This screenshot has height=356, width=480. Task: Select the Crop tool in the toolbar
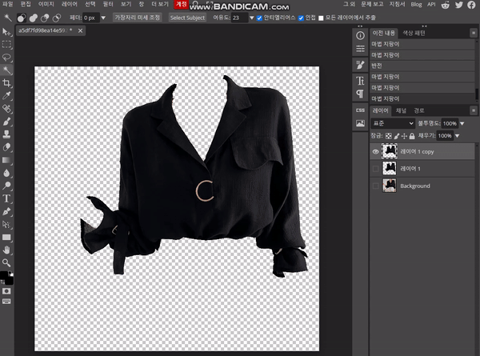[x=6, y=82]
